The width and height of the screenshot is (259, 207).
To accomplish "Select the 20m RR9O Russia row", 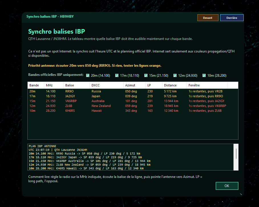I will pyautogui.click(x=133, y=91).
